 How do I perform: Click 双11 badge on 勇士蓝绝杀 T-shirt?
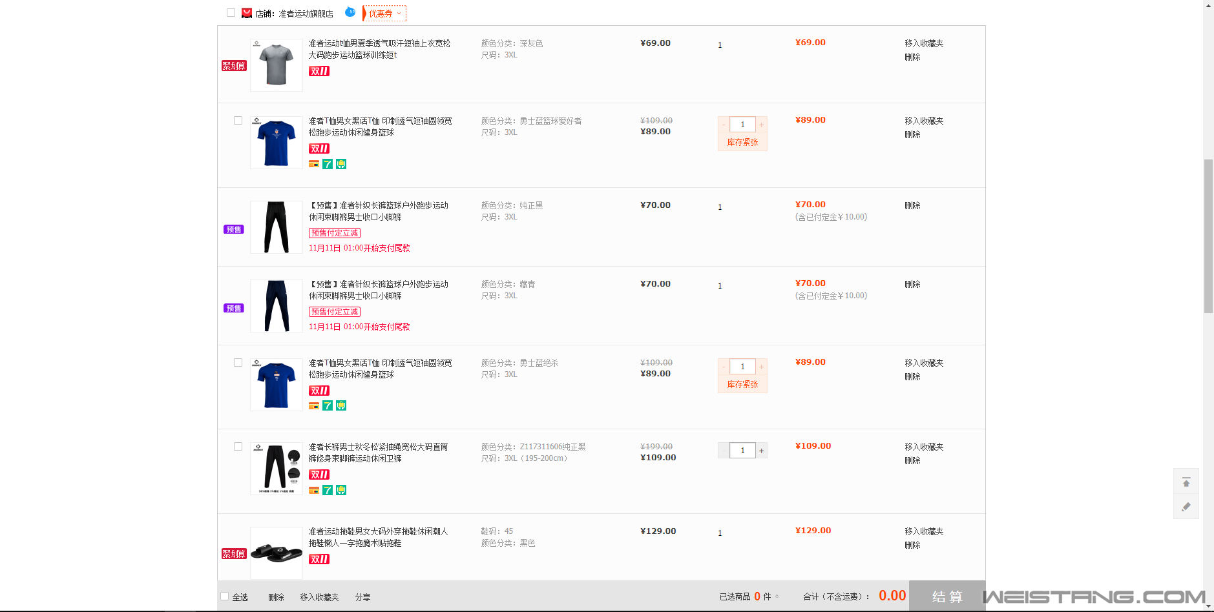tap(319, 391)
